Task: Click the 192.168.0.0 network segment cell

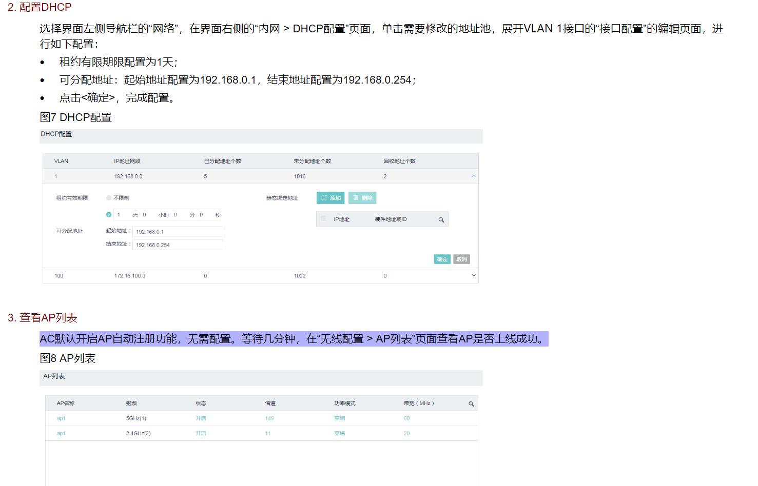Action: click(128, 176)
